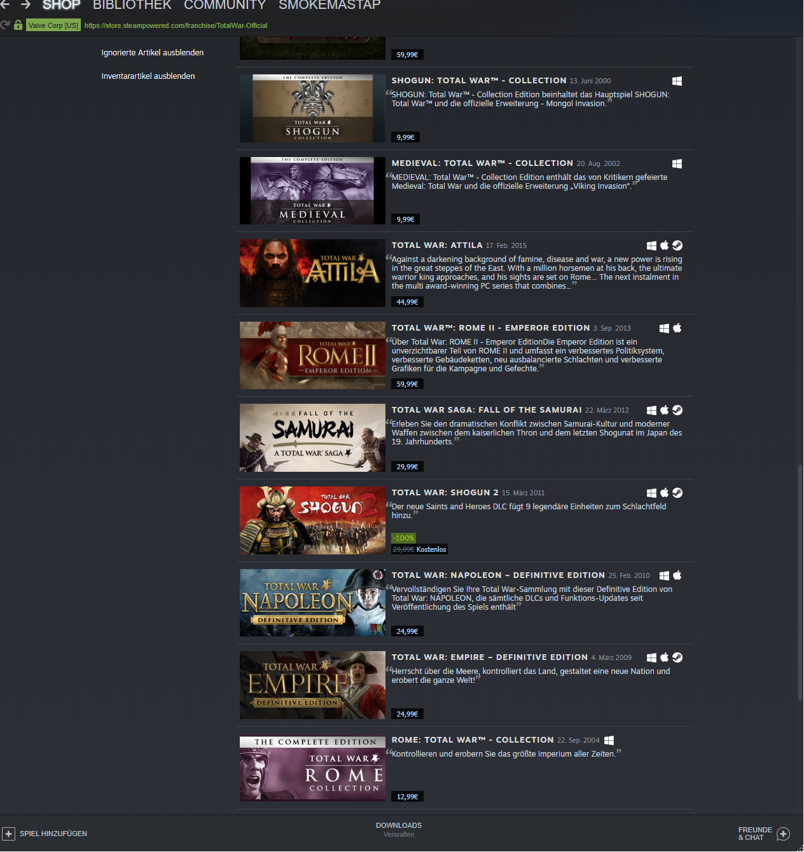Open the SMOKEMASTAP profile tab
This screenshot has height=852, width=804.
[329, 5]
